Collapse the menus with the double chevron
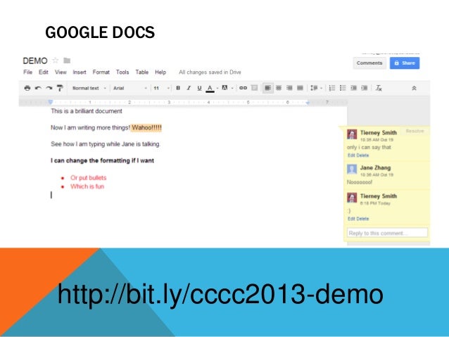449x337 pixels. 414,88
